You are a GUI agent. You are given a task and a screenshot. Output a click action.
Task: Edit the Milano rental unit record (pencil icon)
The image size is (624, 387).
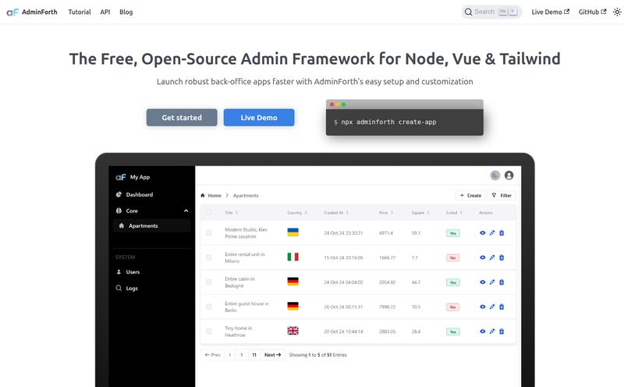[492, 257]
